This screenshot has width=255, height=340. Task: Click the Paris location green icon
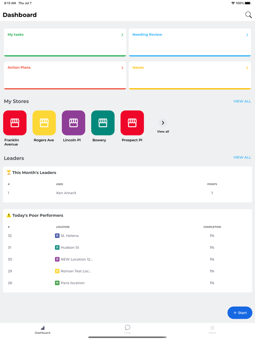[57, 283]
